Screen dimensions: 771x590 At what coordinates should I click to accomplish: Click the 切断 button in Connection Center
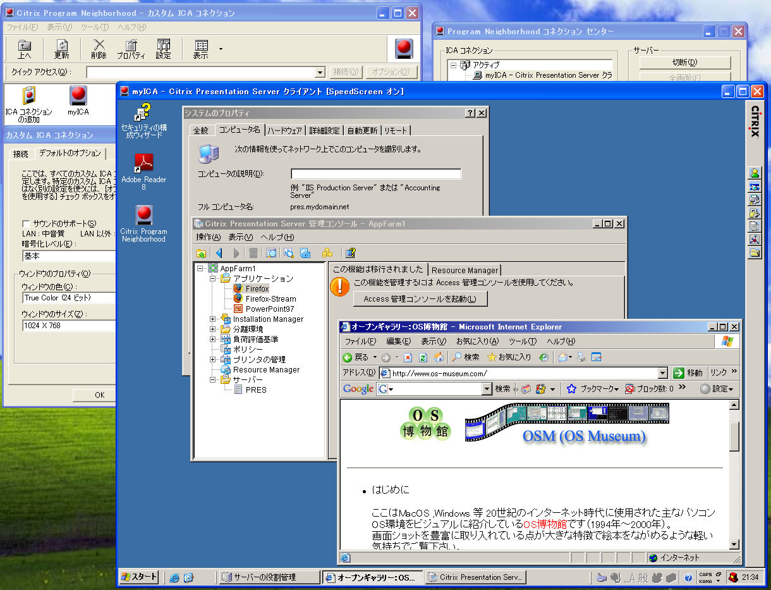[684, 63]
